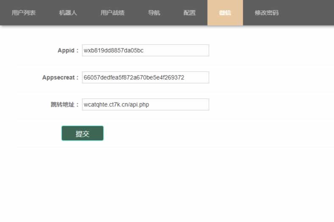Select the 导航 tab
This screenshot has height=222, width=334.
click(154, 13)
